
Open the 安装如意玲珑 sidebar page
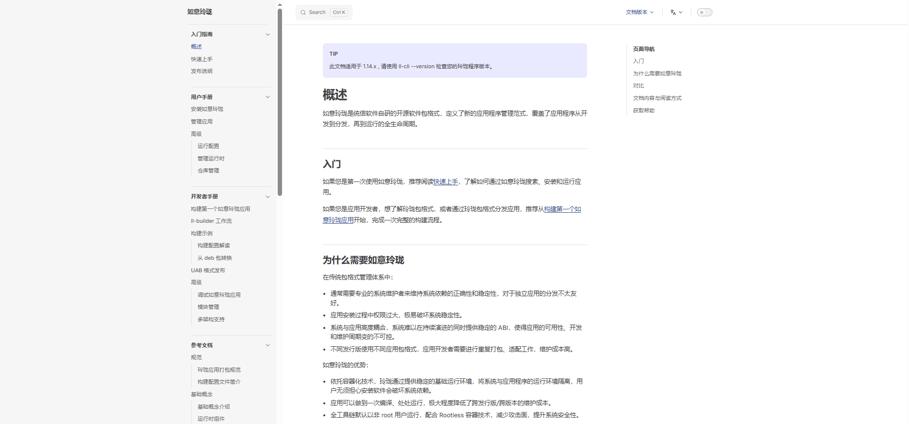pyautogui.click(x=207, y=109)
